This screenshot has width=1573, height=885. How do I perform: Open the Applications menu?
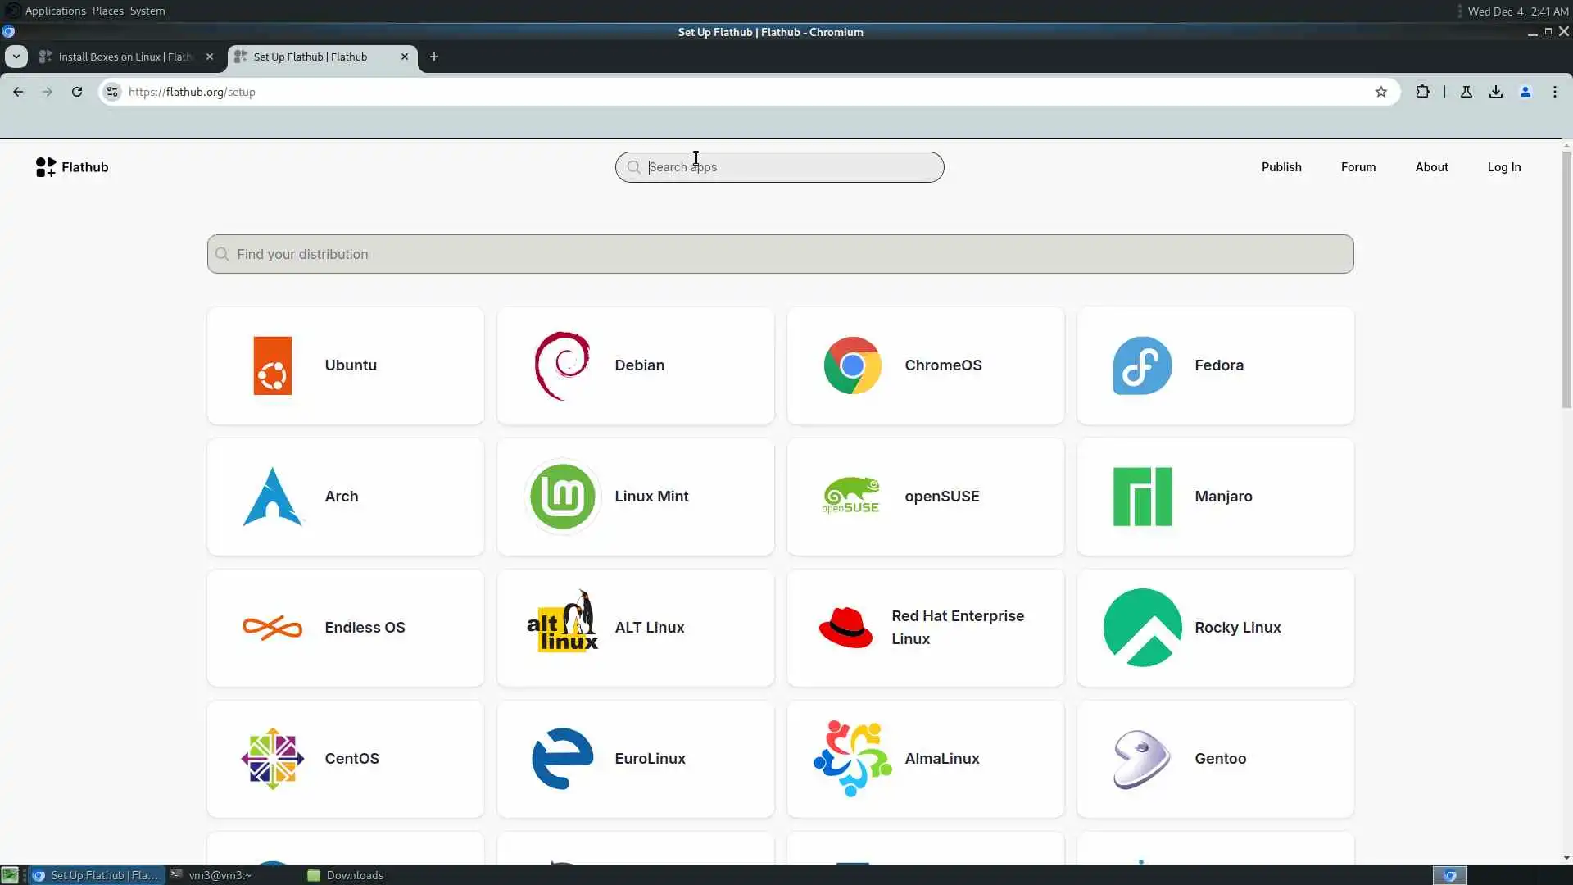point(55,11)
